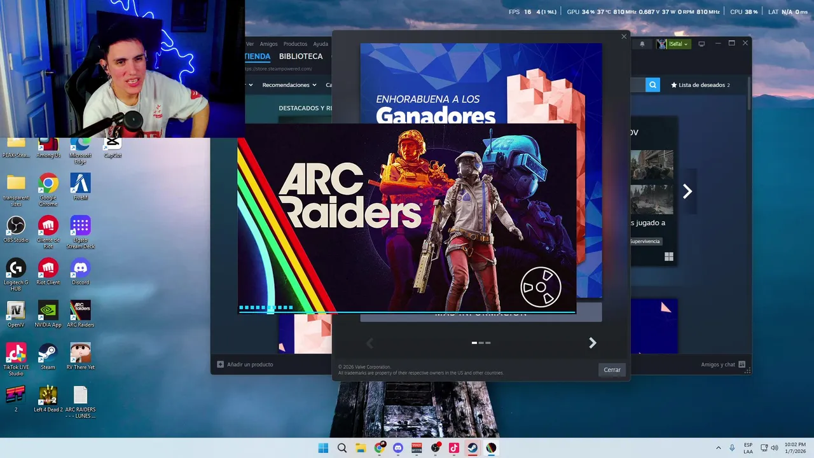Viewport: 814px width, 458px height.
Task: Open the Windows Start menu
Action: tap(323, 448)
